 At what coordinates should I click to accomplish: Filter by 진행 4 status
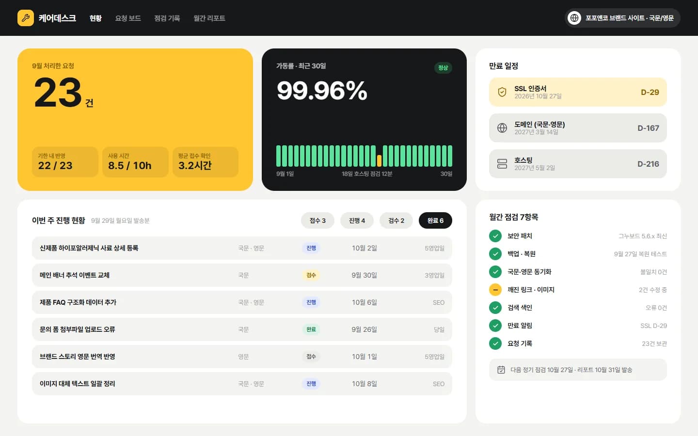point(357,220)
